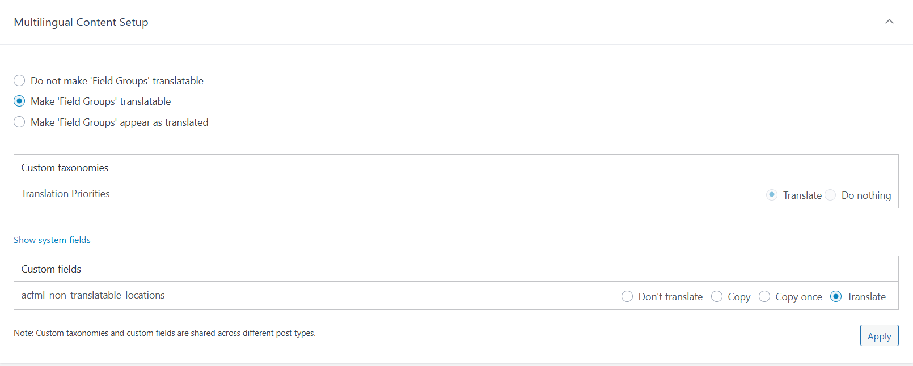
Task: Click the Custom fields table header
Action: click(51, 269)
